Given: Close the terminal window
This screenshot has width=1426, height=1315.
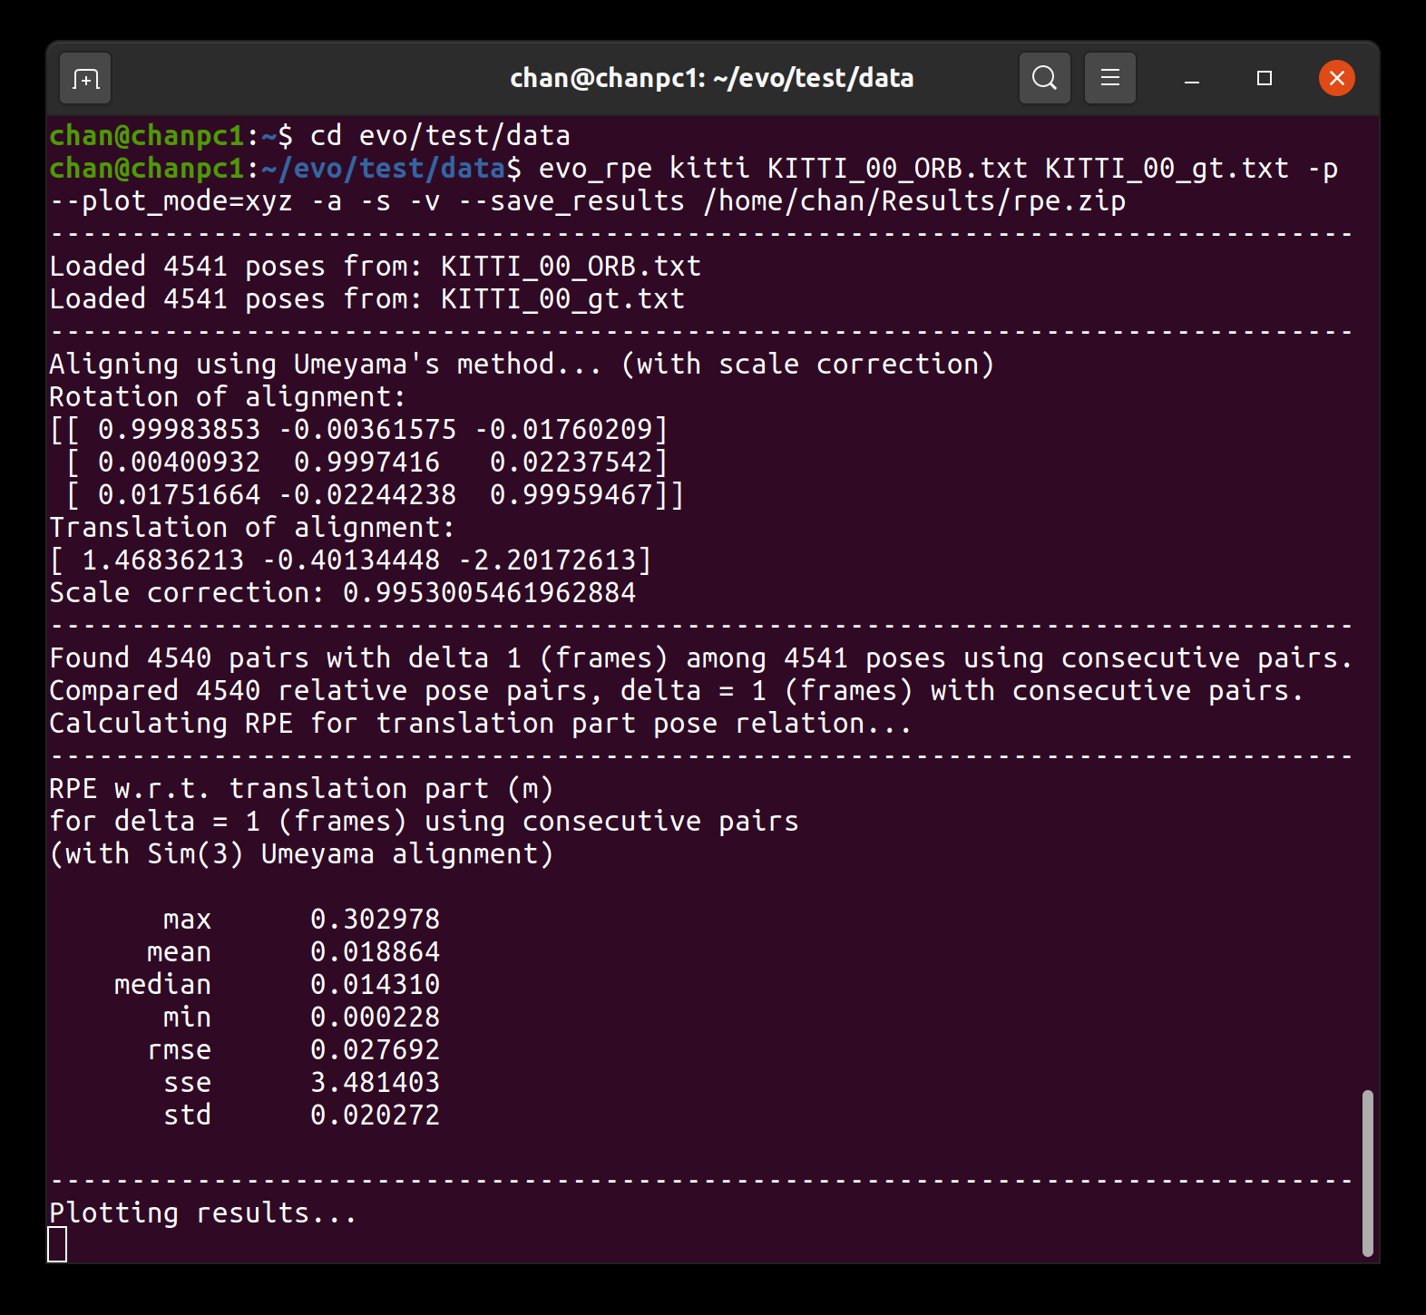Looking at the screenshot, I should tap(1336, 79).
